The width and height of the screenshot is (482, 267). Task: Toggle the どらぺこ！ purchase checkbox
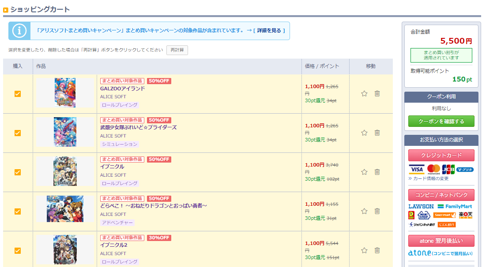[x=18, y=212]
